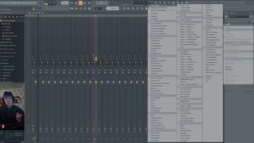This screenshot has height=143, width=254.
Task: Expand the 'Plugin presets' browser folder
Action: click(8, 49)
